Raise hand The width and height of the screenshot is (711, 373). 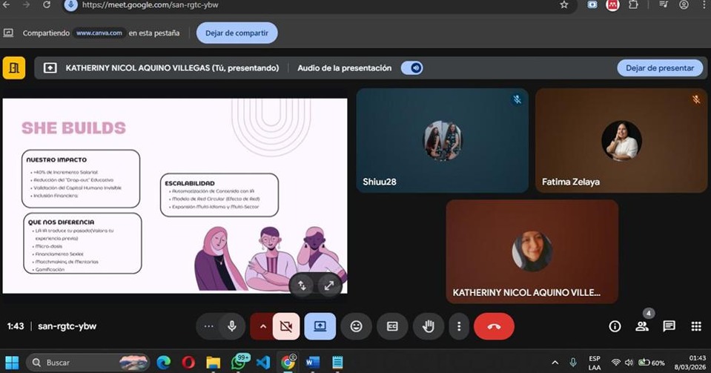(x=429, y=326)
